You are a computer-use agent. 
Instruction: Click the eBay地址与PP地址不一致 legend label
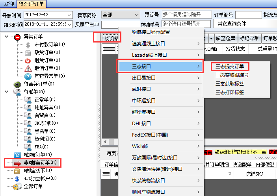pos(241,152)
